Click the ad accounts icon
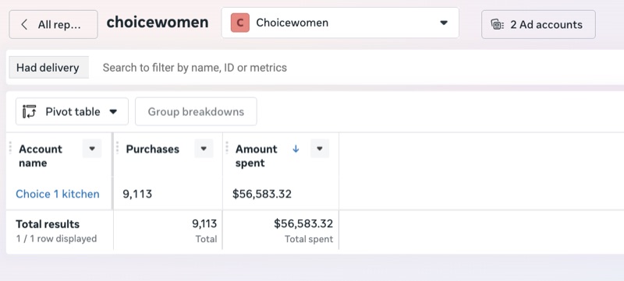Image resolution: width=624 pixels, height=281 pixels. (497, 25)
